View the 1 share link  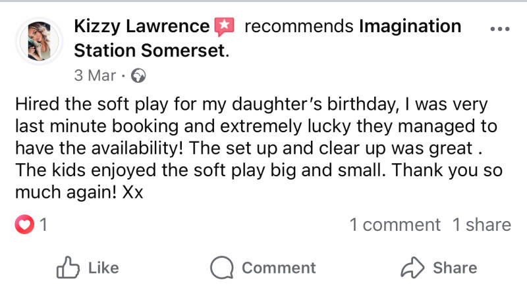482,225
